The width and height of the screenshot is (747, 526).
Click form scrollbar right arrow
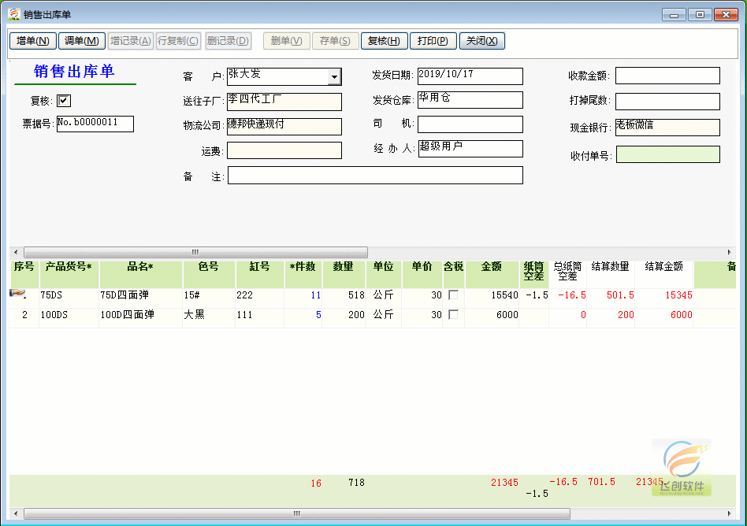(x=729, y=252)
